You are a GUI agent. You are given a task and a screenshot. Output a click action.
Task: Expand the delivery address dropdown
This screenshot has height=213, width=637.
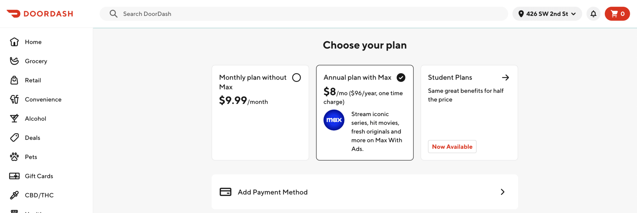(x=547, y=13)
